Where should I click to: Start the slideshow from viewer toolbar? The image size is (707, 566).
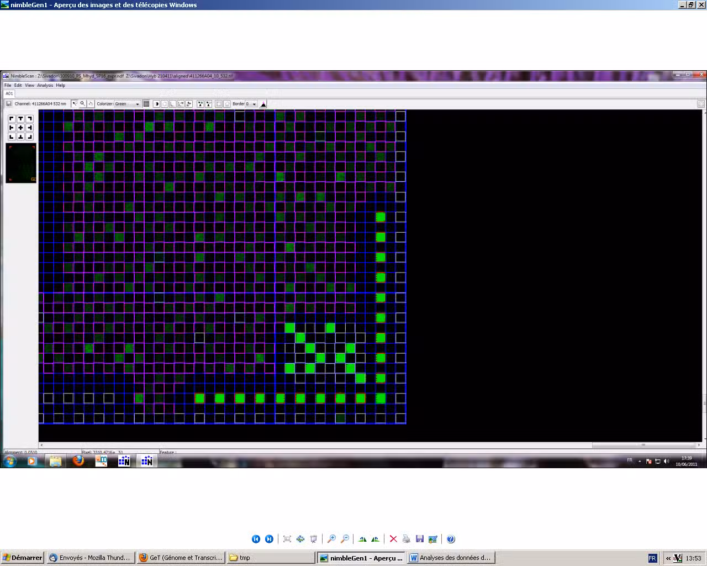tap(314, 539)
